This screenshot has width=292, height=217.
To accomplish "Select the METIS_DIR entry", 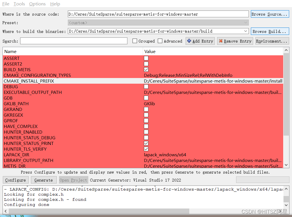I will click(x=15, y=166).
